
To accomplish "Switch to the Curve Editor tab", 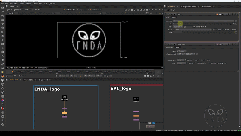I will [x=29, y=80].
